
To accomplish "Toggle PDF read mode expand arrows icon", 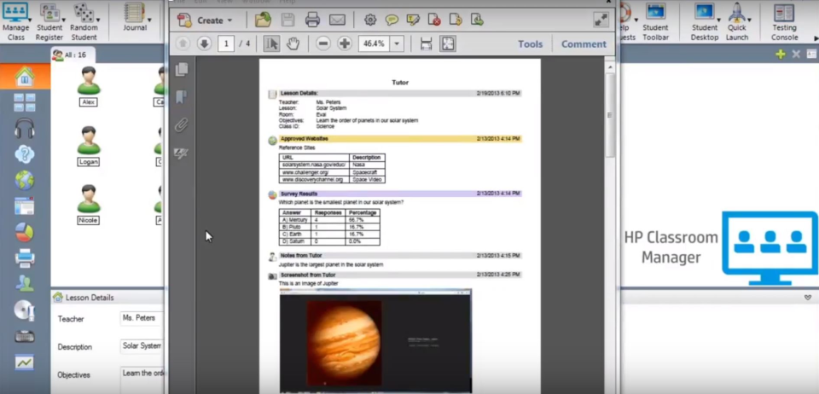I will pos(601,20).
